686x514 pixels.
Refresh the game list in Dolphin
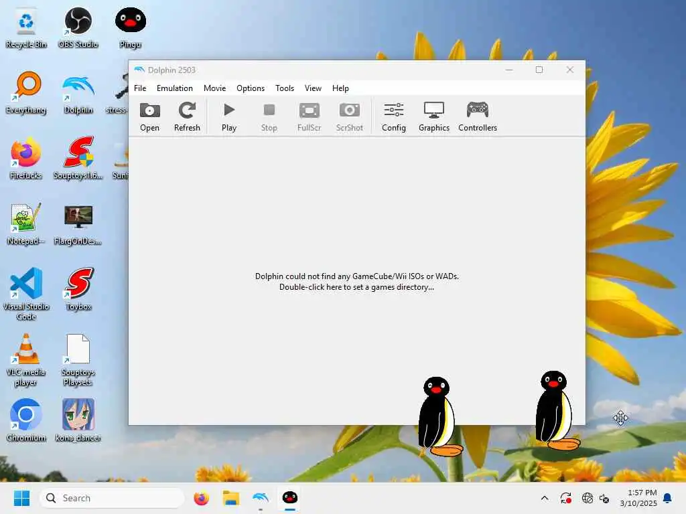(187, 116)
